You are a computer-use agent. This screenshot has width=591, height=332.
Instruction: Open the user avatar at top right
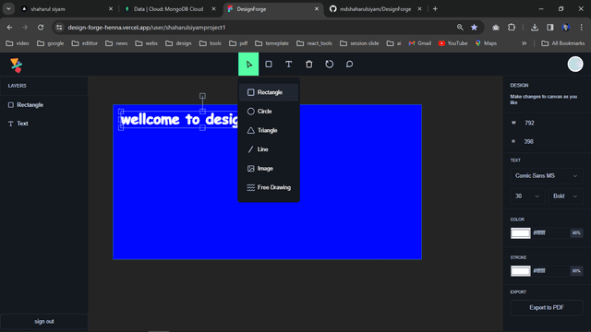(575, 64)
